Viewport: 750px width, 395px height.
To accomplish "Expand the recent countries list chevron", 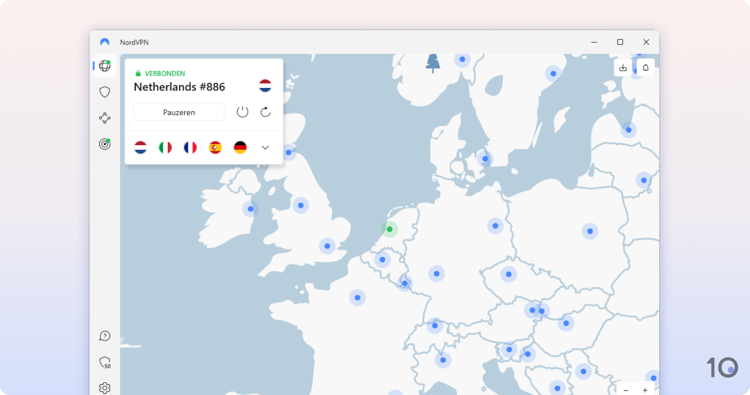I will tap(265, 147).
